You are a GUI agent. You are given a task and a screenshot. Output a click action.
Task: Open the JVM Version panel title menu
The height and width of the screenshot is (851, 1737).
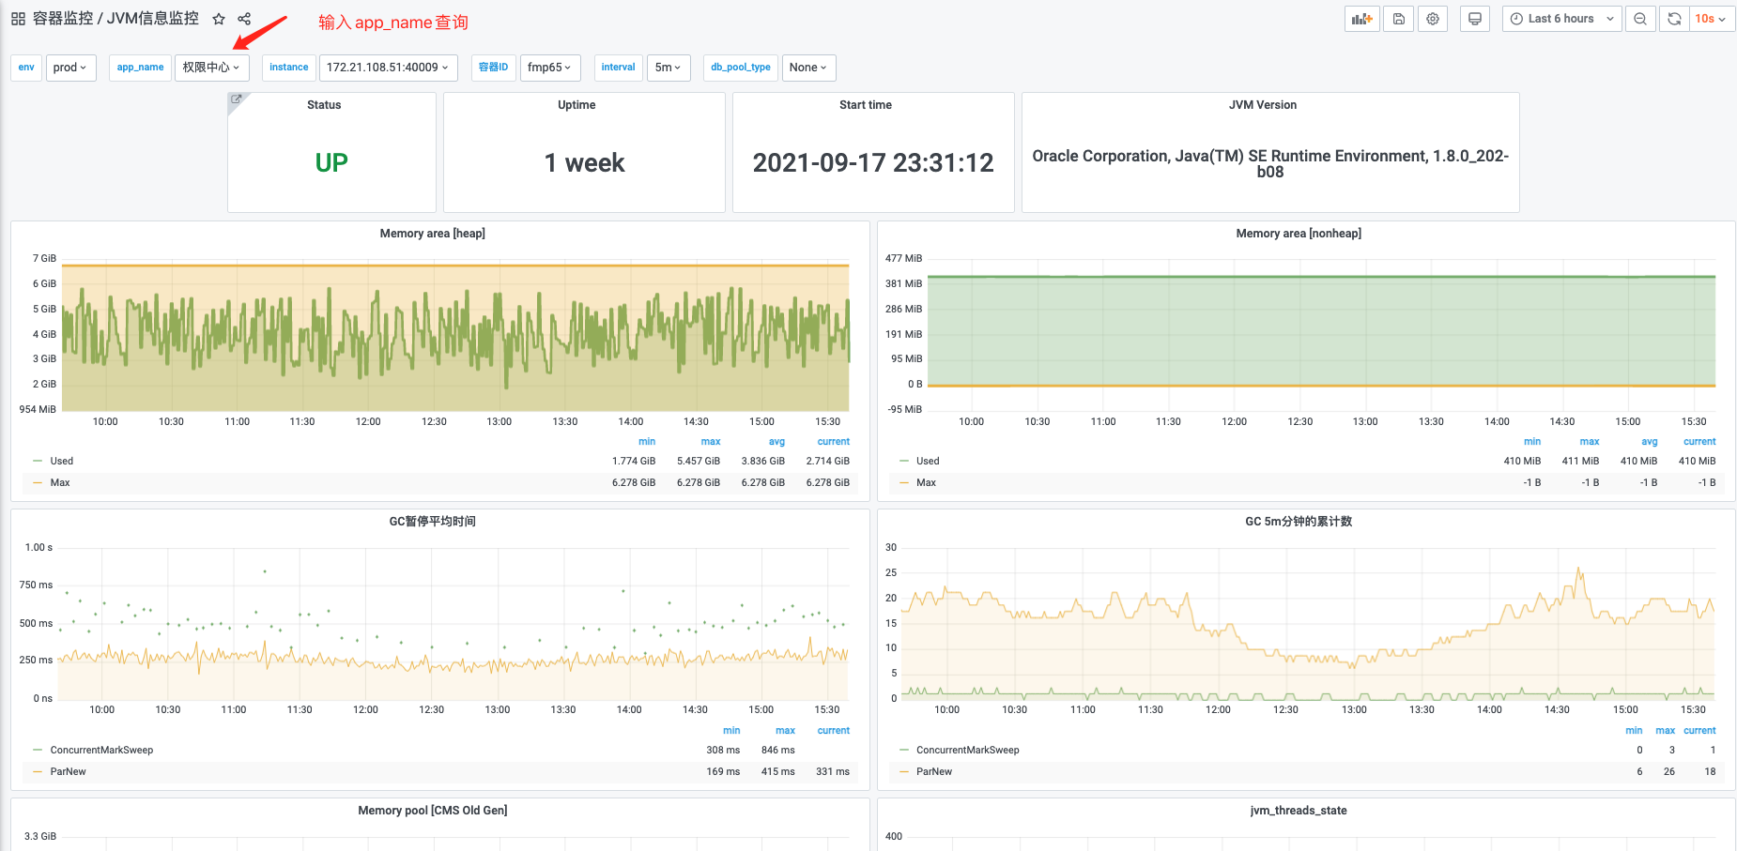(x=1263, y=105)
